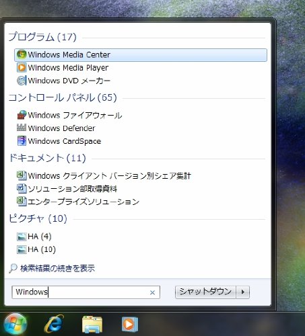
Task: Expand shutdown options arrow
Action: coord(243,292)
